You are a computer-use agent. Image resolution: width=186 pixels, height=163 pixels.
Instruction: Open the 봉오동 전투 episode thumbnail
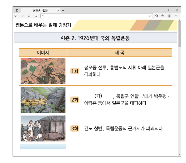click(43, 71)
